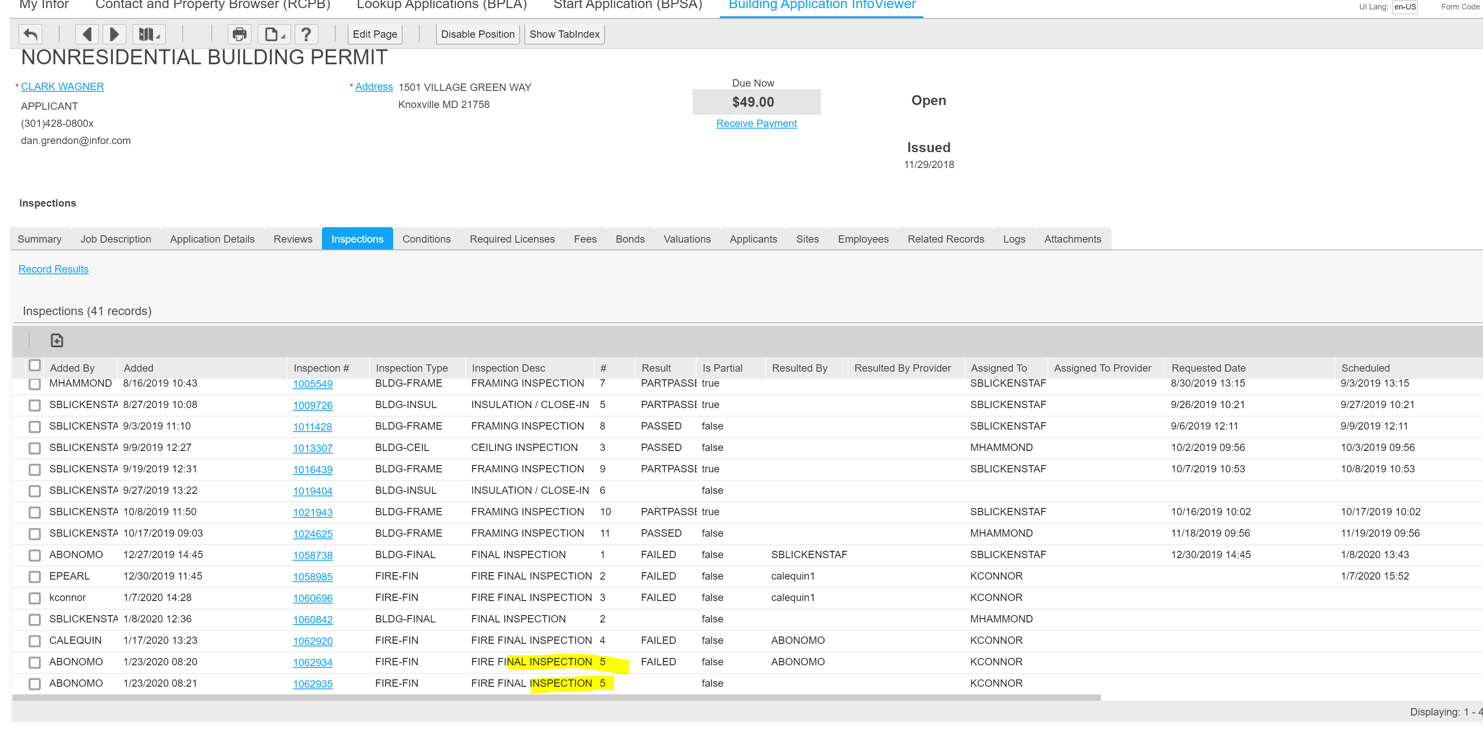
Task: Open the map dropdown button
Action: (148, 35)
